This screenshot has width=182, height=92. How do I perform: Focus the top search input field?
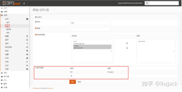click(x=164, y=3)
